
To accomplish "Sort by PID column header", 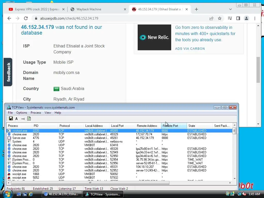I will 45,126.
